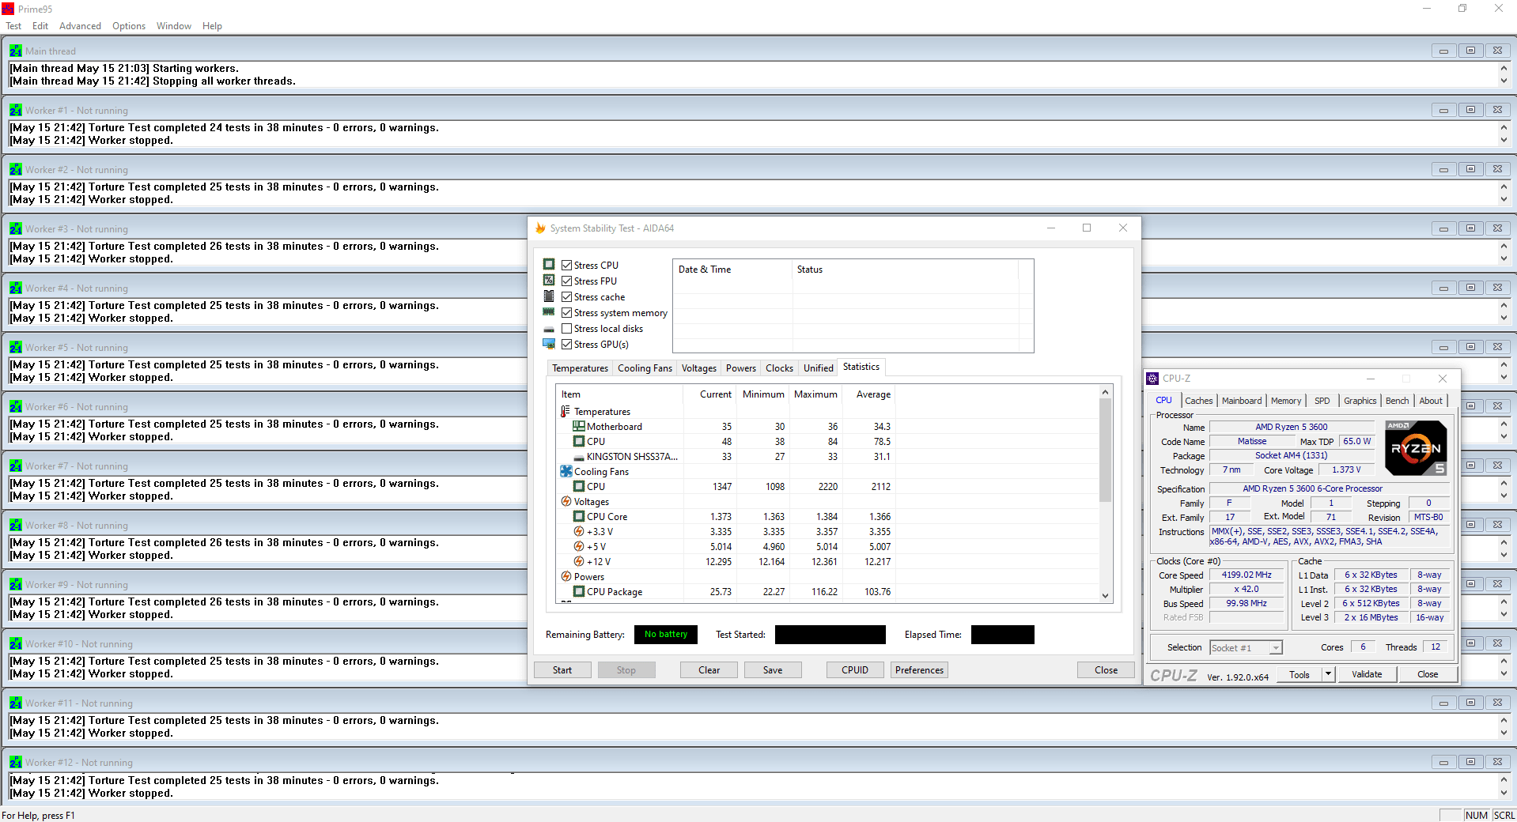Uncheck the Stress FPU checkbox
This screenshot has height=822, width=1517.
[566, 281]
